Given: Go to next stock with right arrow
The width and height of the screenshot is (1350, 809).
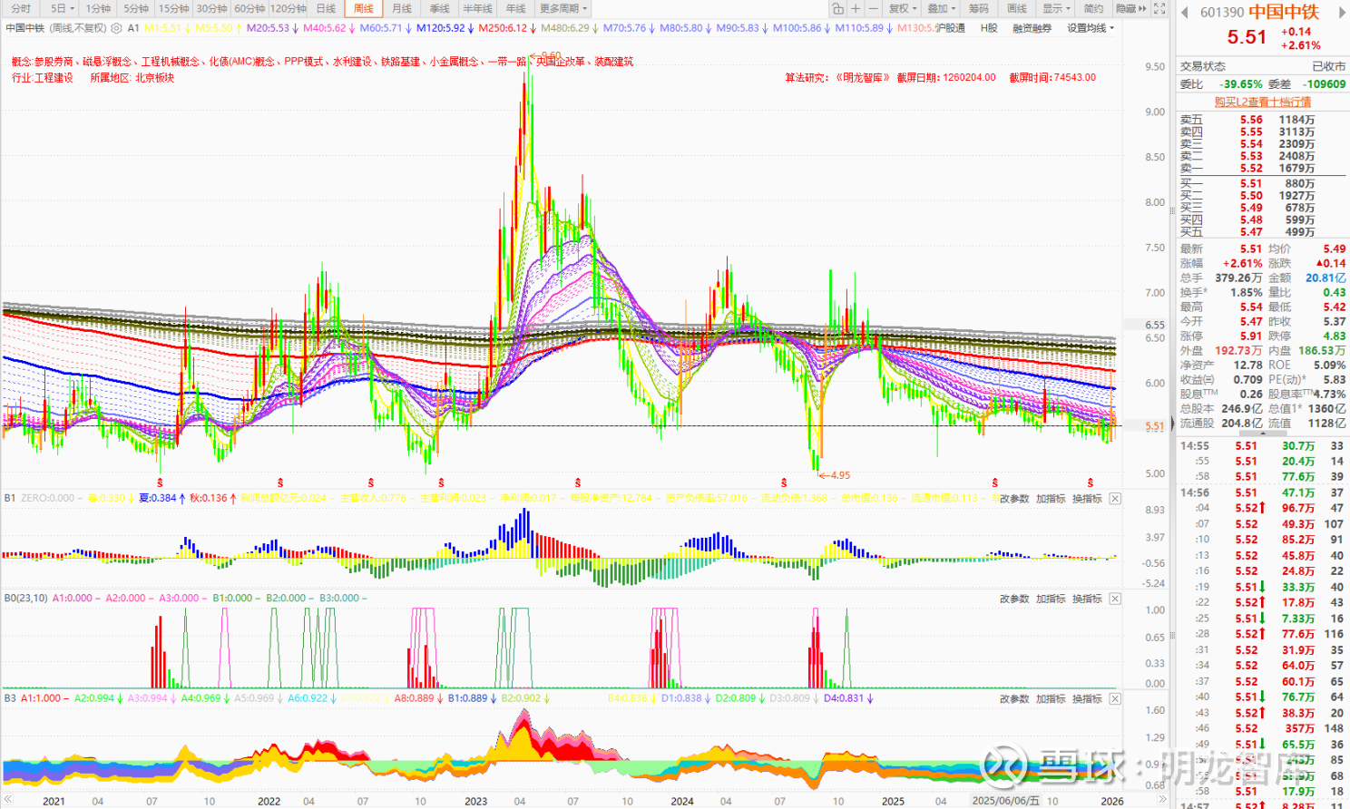Looking at the screenshot, I should tap(1342, 12).
